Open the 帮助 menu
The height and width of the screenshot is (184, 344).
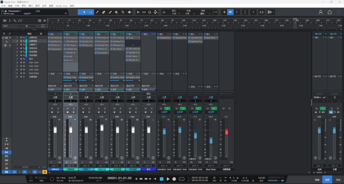pyautogui.click(x=72, y=6)
